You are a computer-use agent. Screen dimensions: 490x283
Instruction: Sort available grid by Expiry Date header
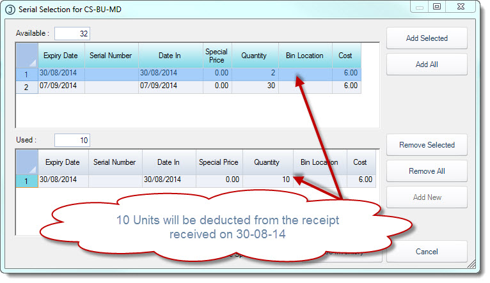(61, 56)
